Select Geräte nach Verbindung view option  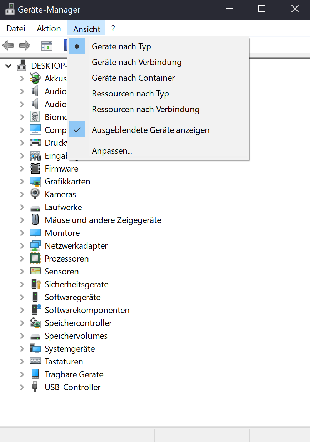pyautogui.click(x=136, y=62)
